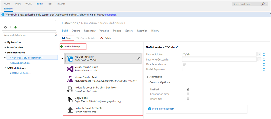Viewport: 271px width, 119px height.
Task: Remove NuGet Installer step with X icon
Action: tap(139, 58)
